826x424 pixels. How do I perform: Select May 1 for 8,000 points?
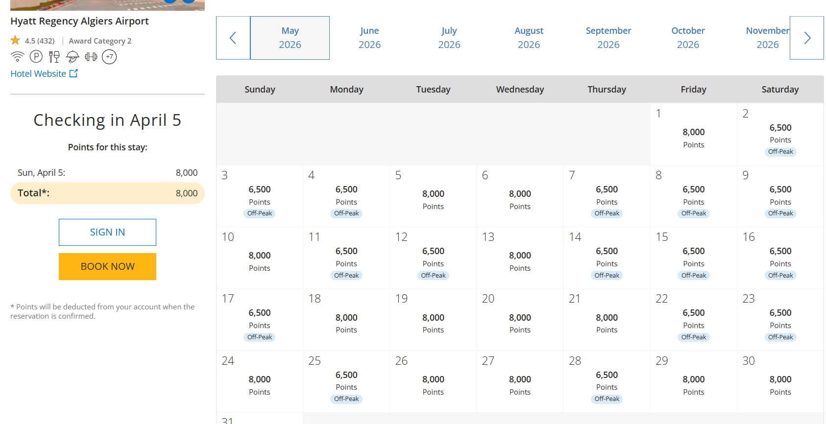click(x=693, y=134)
